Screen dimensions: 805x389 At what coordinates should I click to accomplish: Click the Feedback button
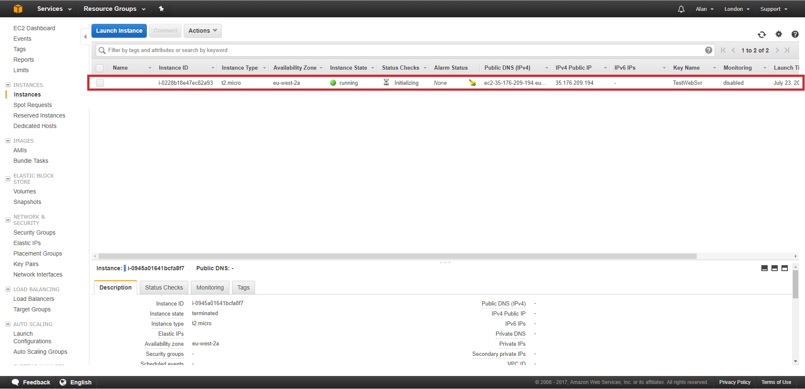click(x=31, y=382)
